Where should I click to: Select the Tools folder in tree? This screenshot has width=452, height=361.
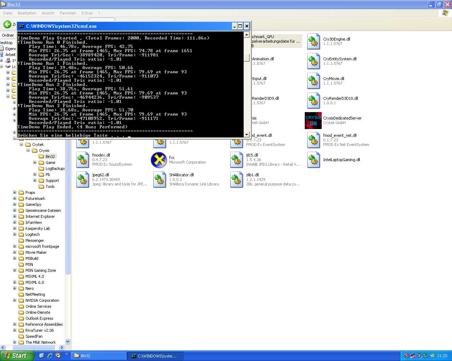coord(47,186)
